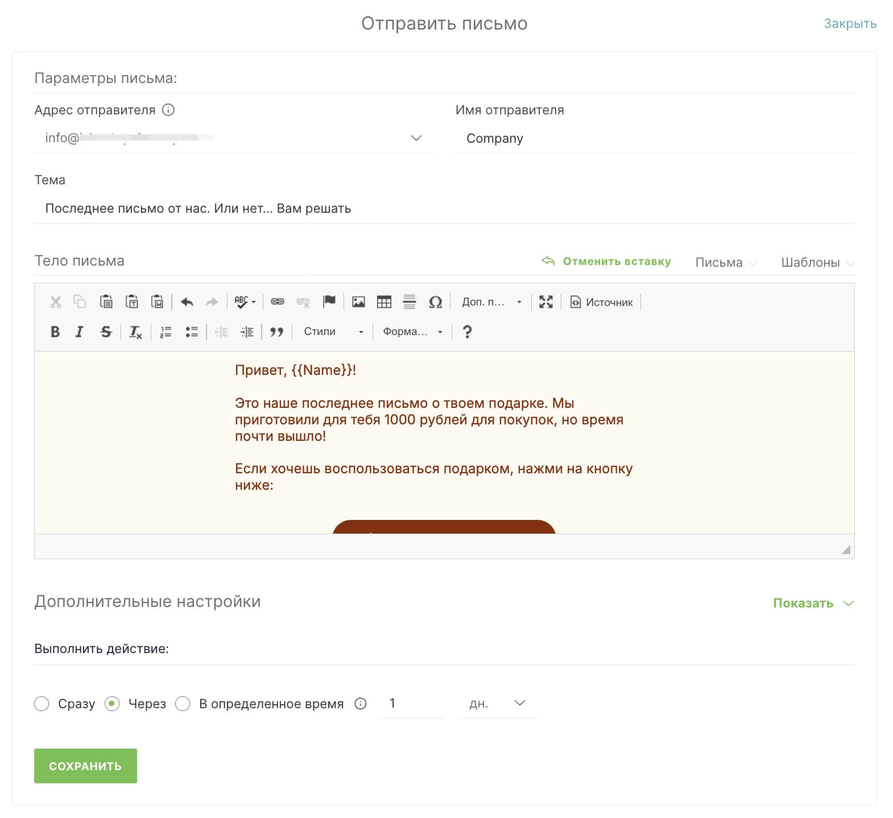
Task: Insert a link with chain icon
Action: coord(278,302)
